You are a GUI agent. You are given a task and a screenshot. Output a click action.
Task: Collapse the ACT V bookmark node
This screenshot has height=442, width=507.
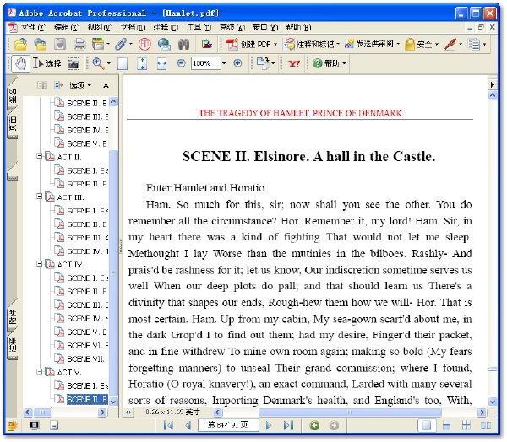[40, 372]
